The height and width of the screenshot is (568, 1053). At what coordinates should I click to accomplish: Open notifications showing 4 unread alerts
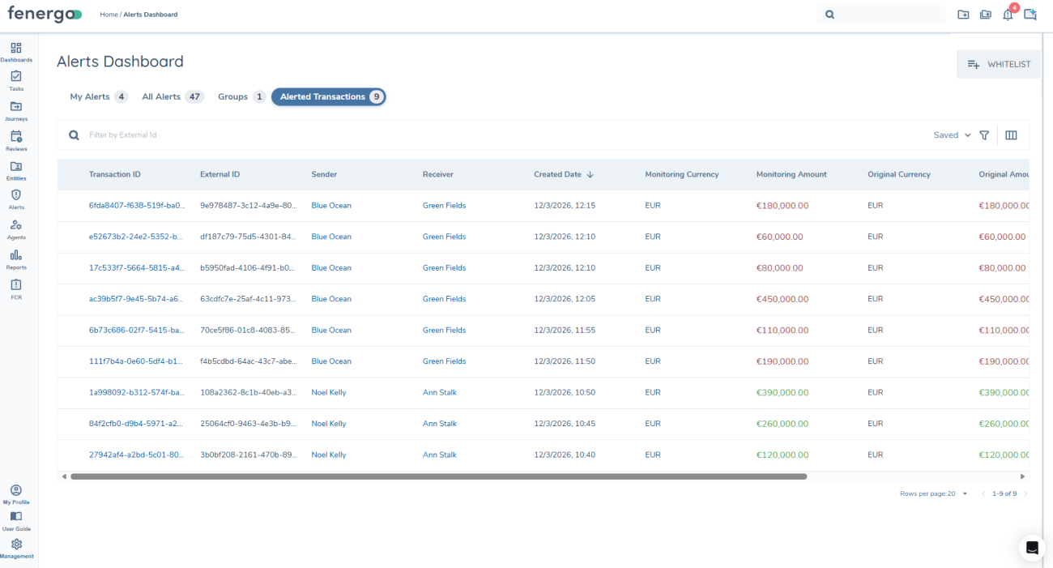coord(1008,15)
